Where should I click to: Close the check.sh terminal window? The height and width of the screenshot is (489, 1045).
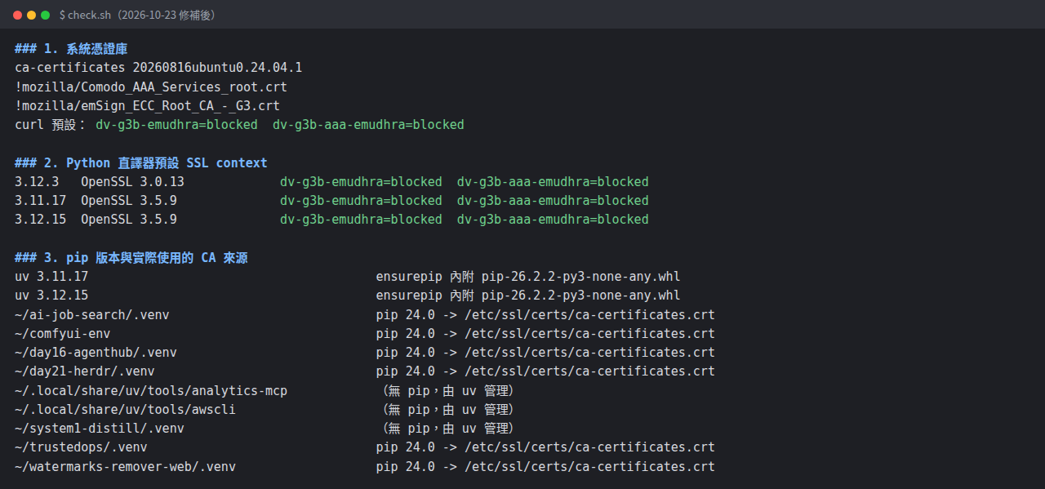point(18,15)
